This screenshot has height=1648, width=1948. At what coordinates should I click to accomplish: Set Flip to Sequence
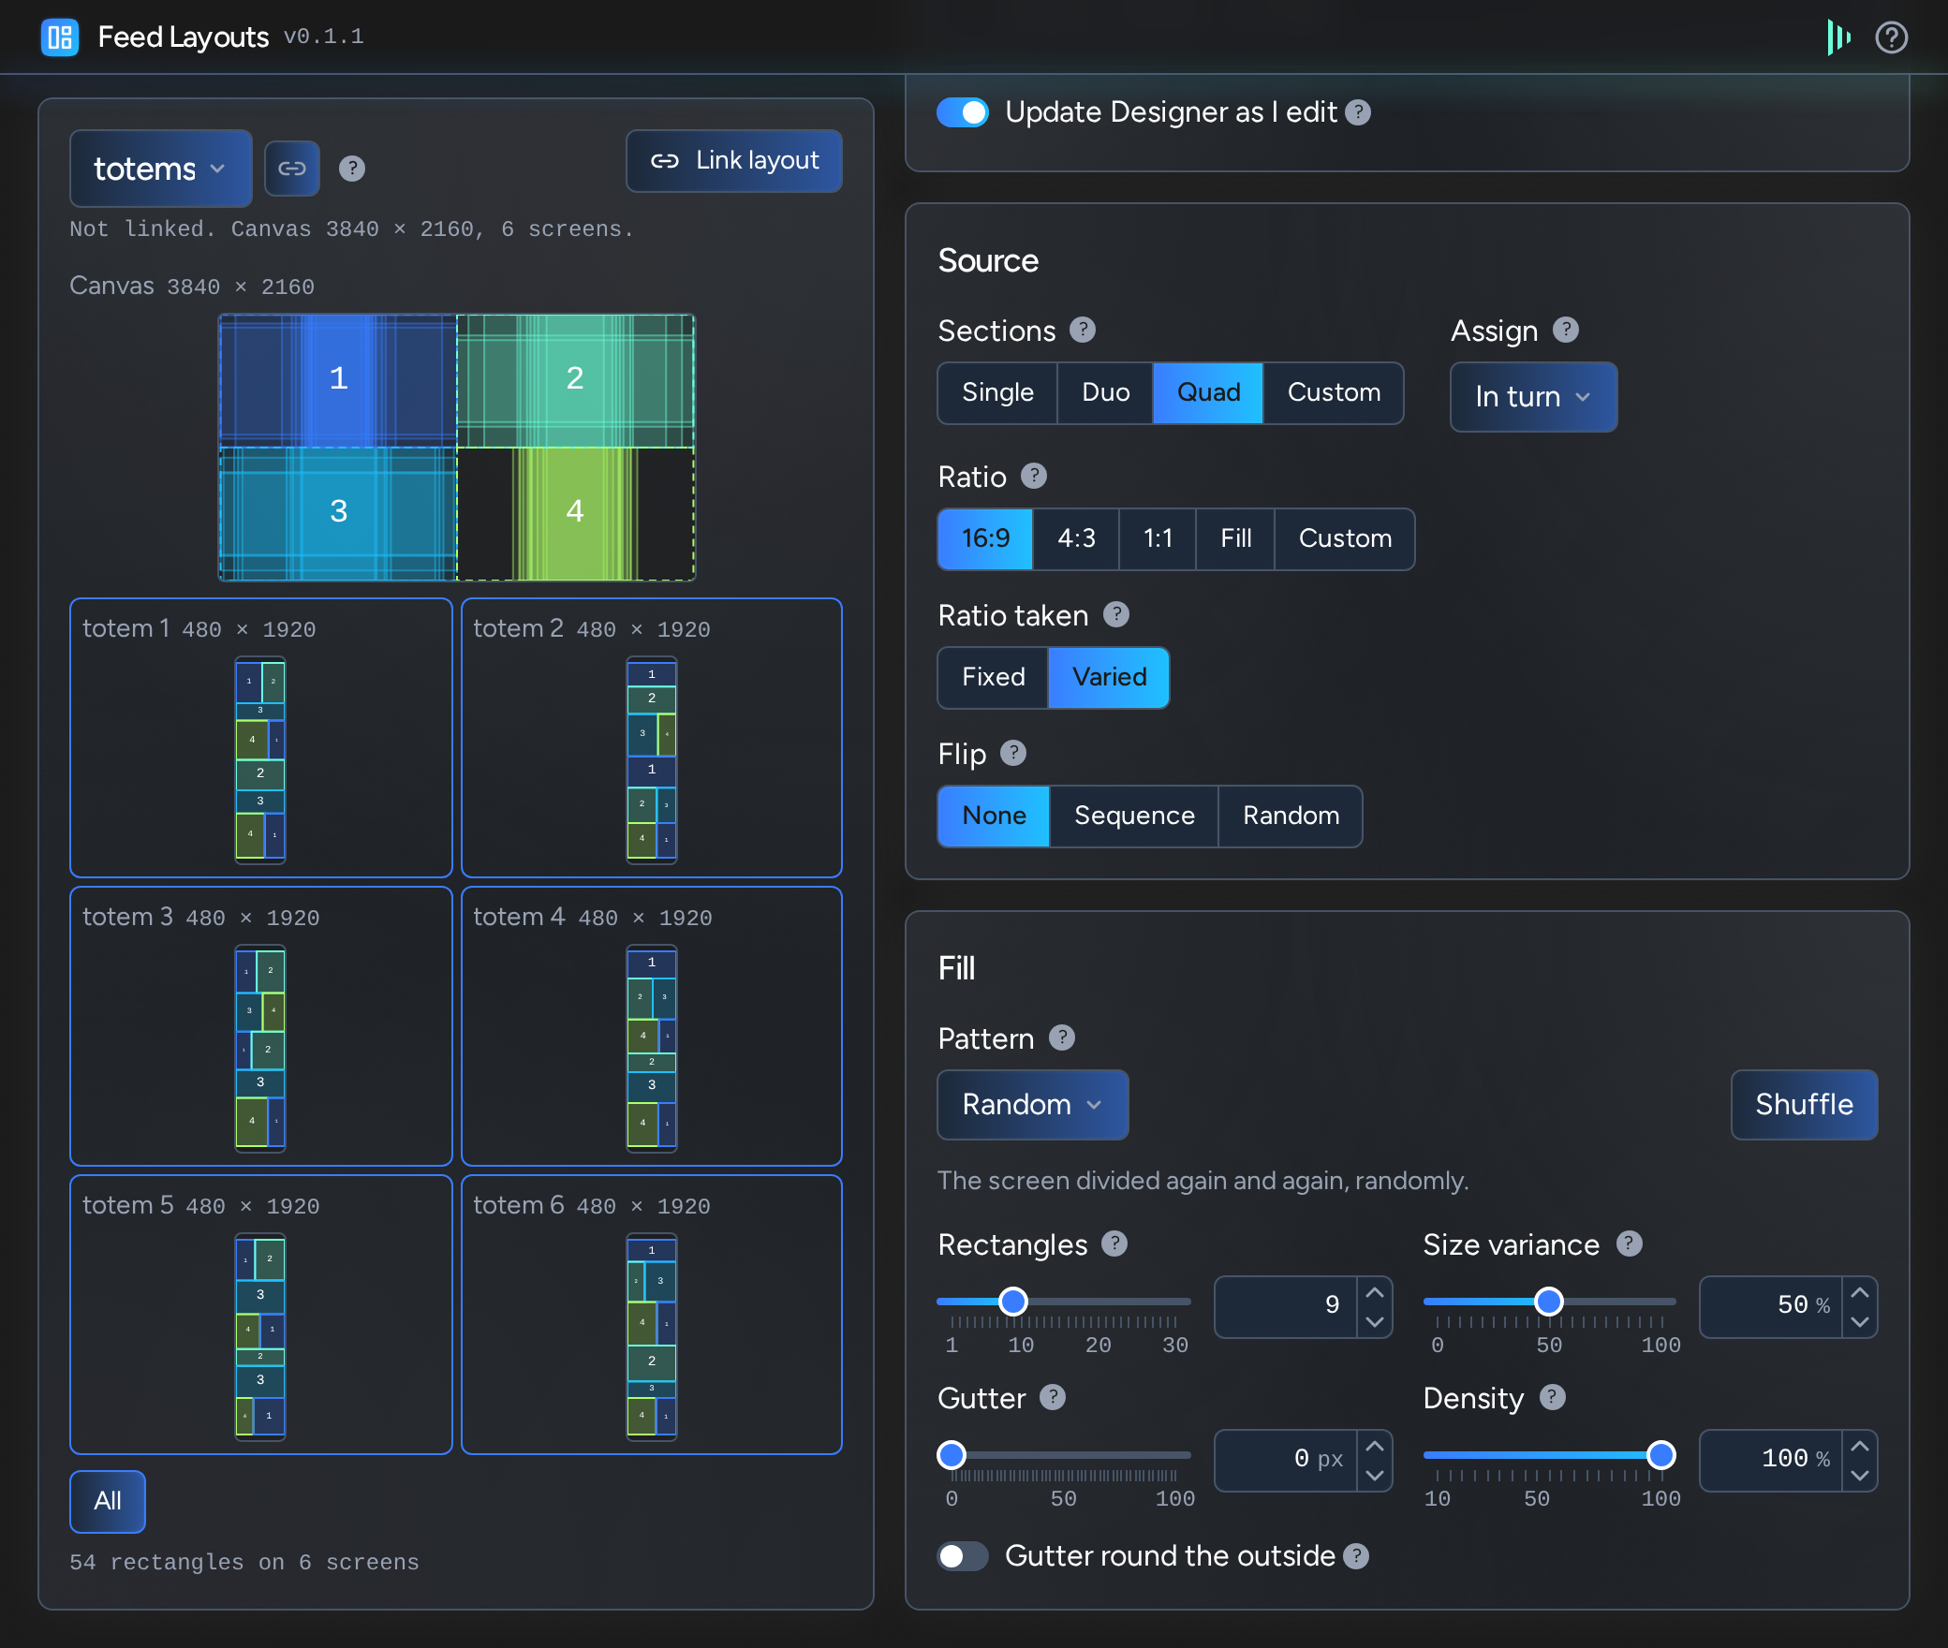pos(1134,816)
